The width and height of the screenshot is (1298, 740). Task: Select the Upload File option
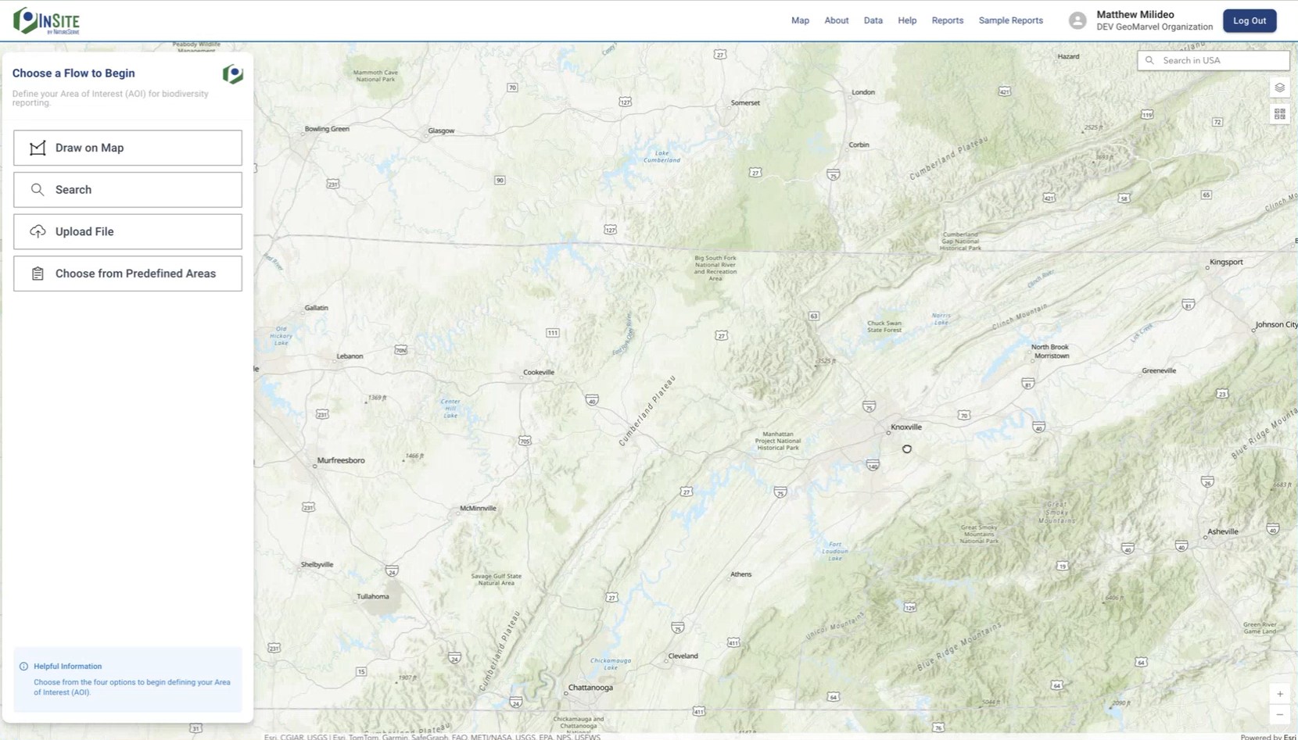[127, 232]
